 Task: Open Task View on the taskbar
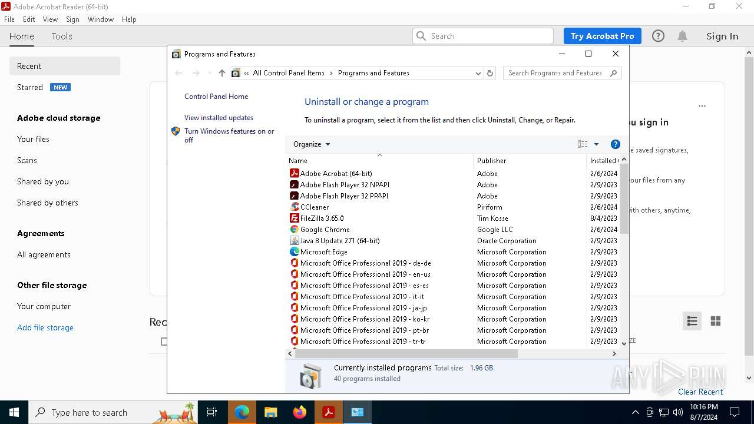212,412
